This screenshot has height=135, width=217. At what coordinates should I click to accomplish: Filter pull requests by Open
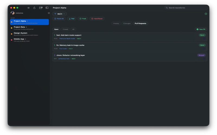56,29
